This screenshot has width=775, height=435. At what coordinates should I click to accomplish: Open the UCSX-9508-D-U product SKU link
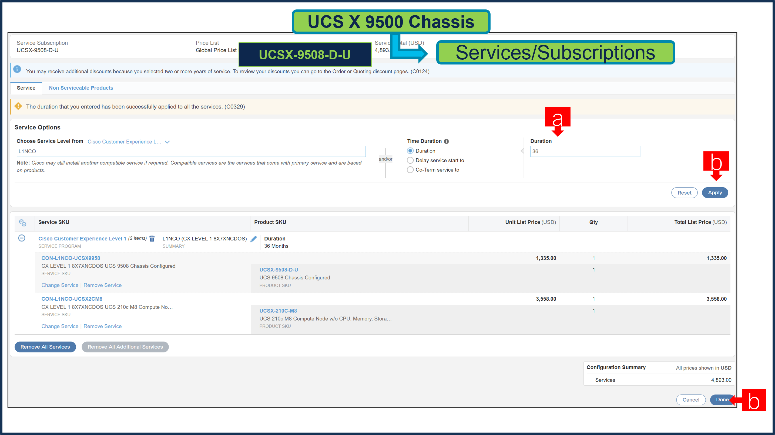279,270
